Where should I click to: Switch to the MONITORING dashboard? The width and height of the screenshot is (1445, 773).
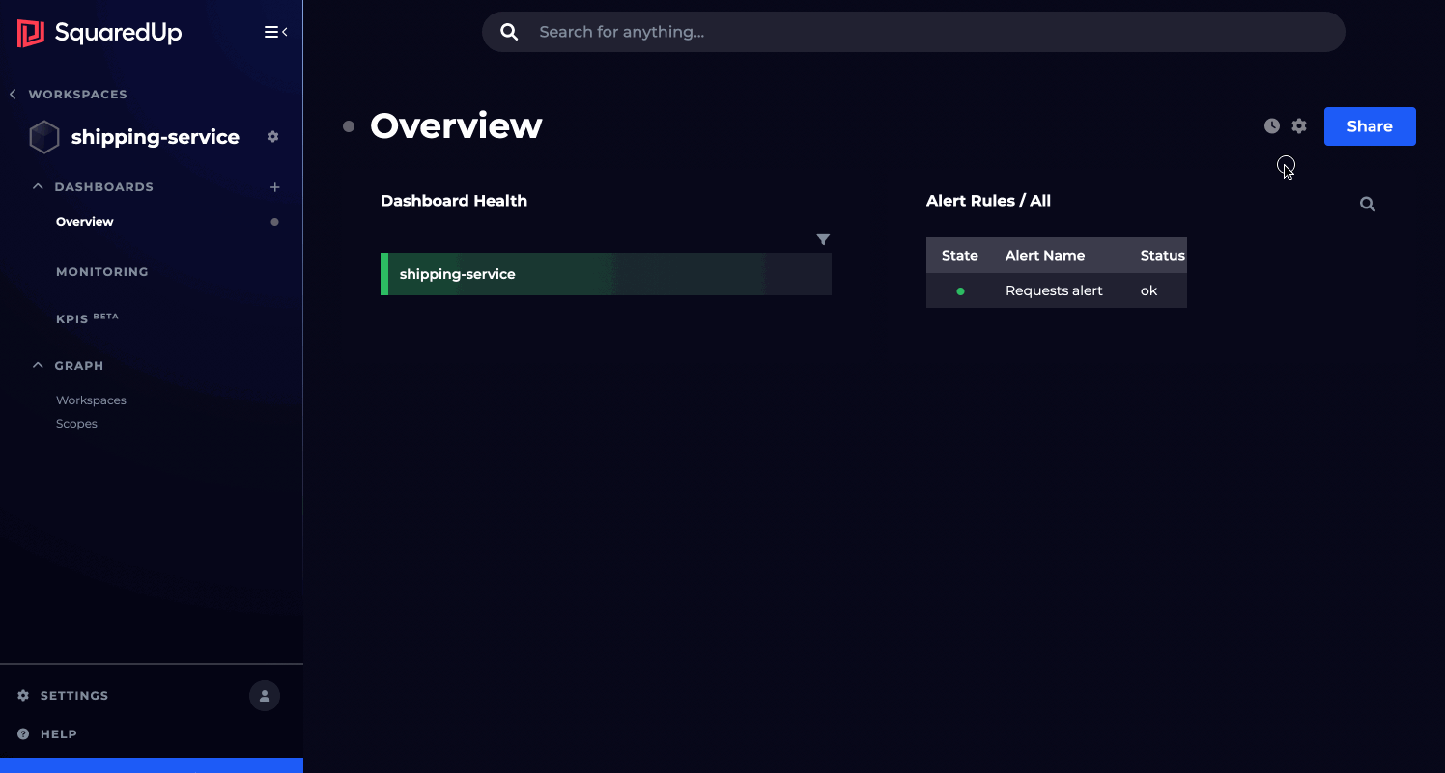coord(102,271)
